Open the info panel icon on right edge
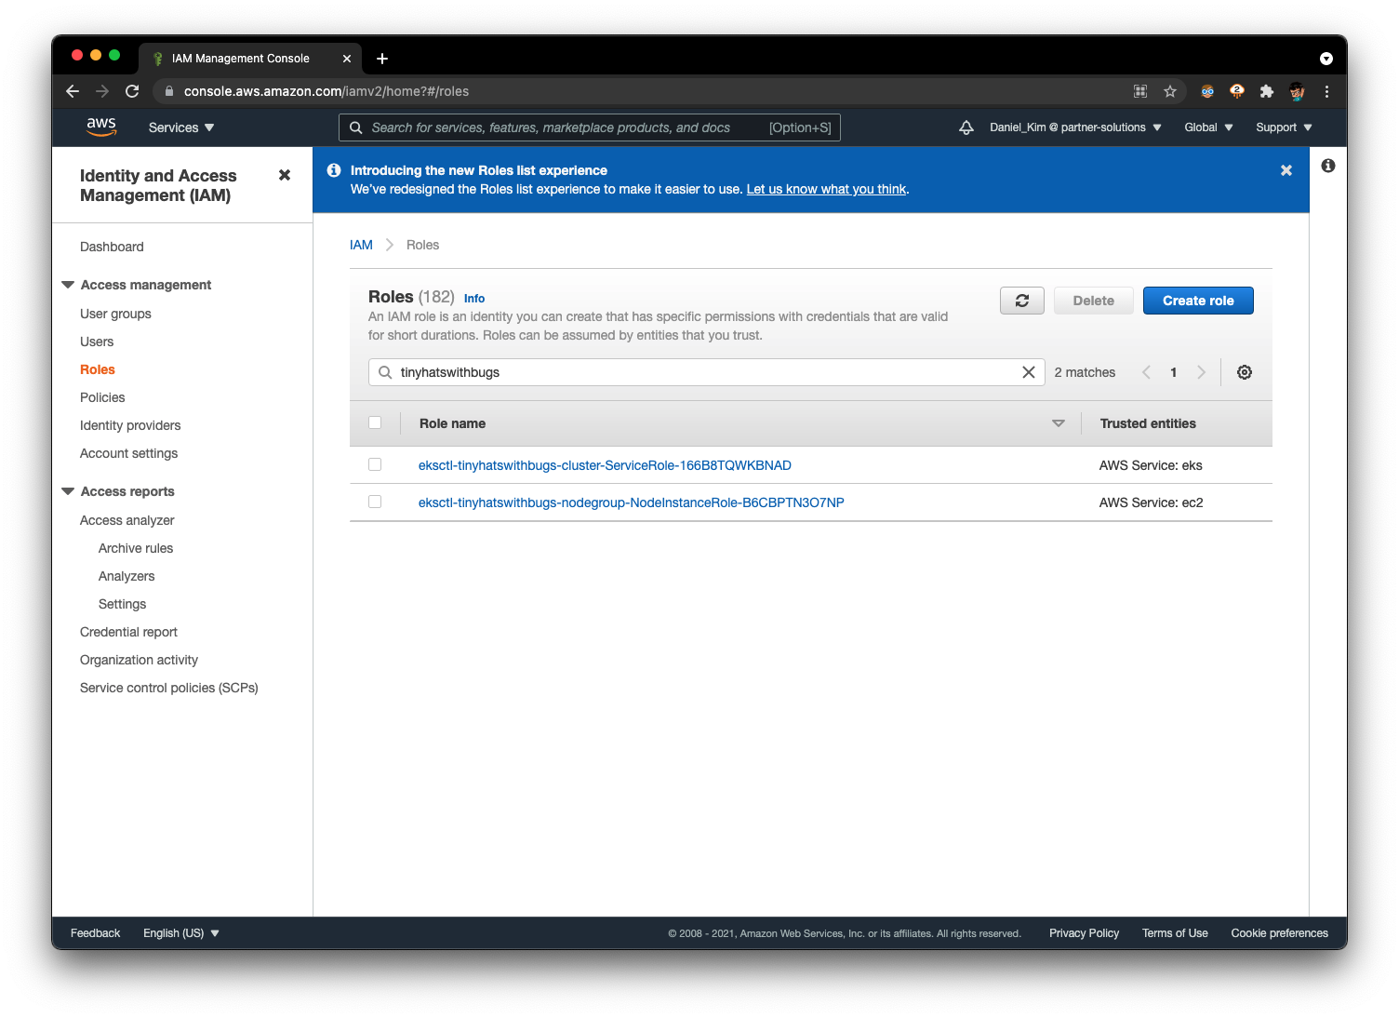 tap(1328, 166)
